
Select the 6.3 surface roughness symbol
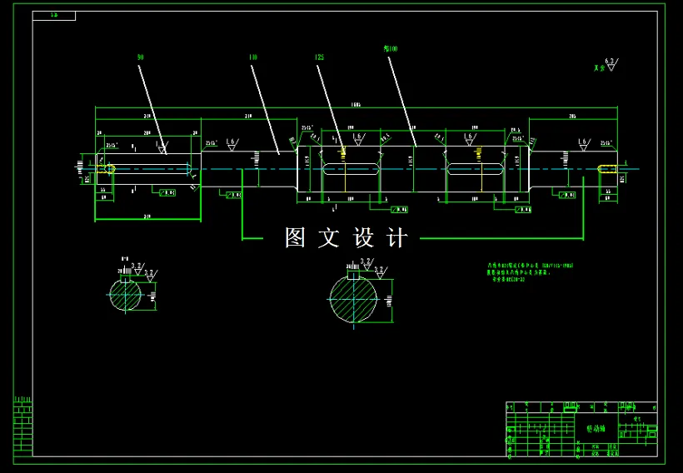click(x=611, y=64)
